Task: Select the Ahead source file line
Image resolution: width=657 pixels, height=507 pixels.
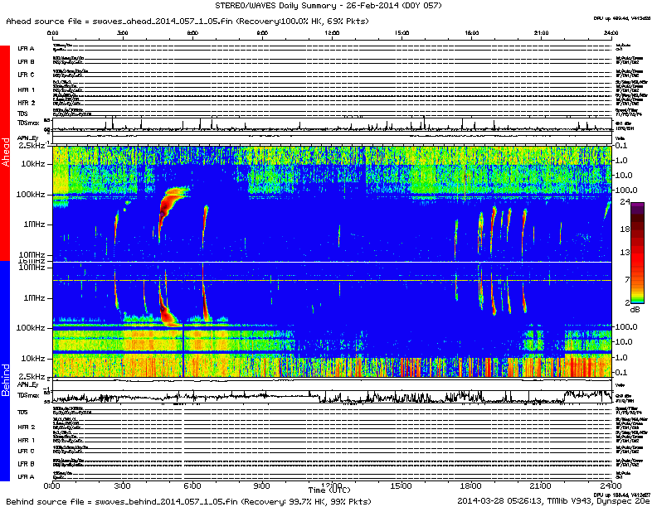Action: tap(187, 21)
